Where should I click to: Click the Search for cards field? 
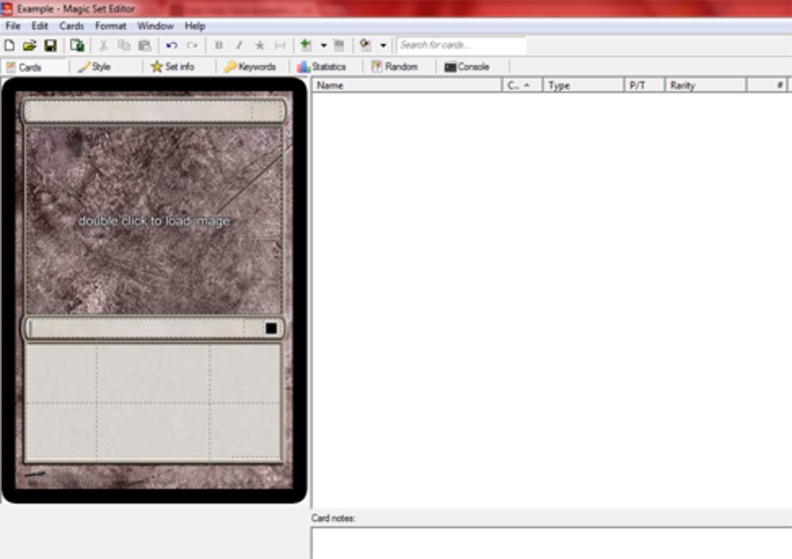pyautogui.click(x=461, y=46)
